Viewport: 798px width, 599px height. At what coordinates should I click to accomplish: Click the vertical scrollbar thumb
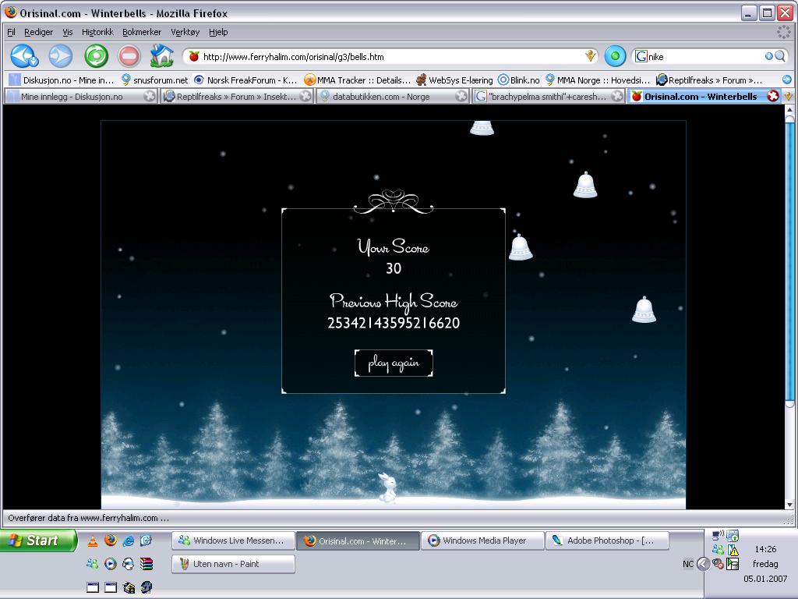(x=789, y=261)
